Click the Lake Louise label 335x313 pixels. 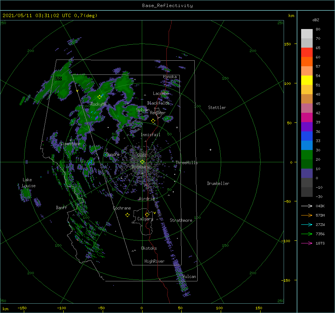pos(29,183)
